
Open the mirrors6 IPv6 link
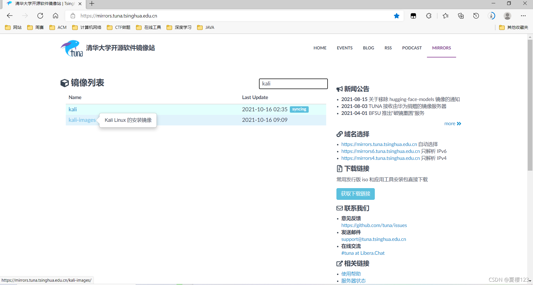[380, 151]
